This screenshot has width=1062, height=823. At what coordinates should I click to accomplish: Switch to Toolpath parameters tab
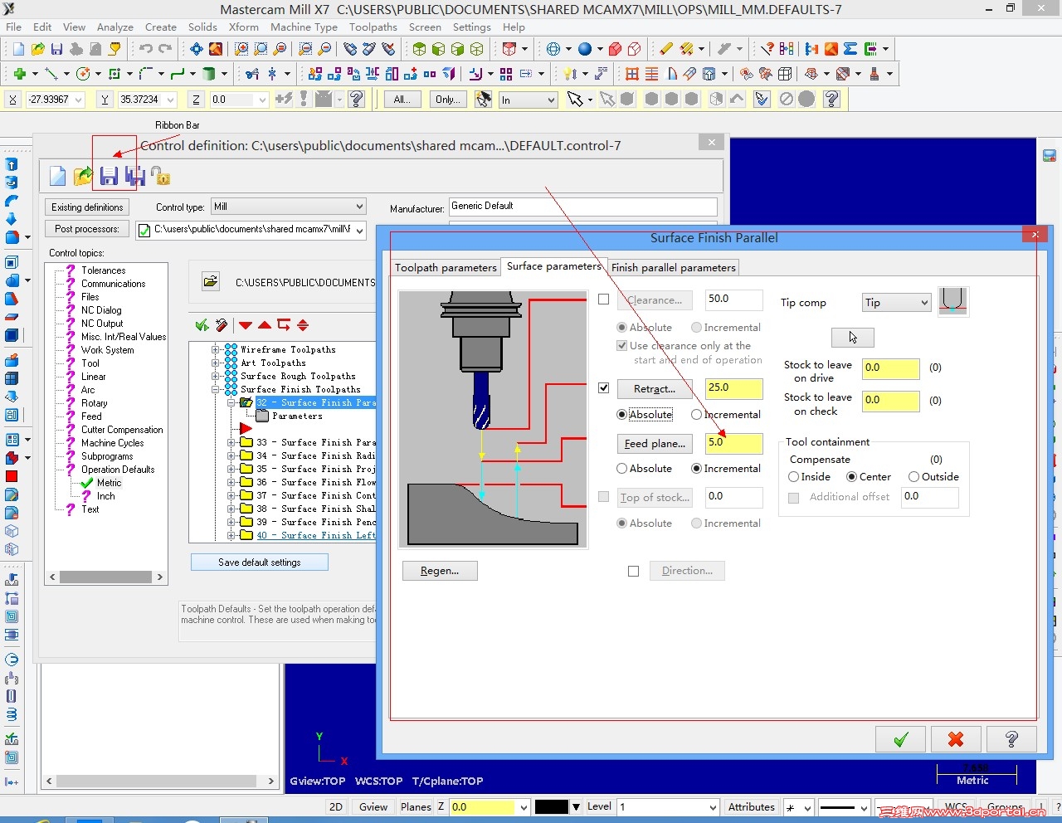coord(446,267)
